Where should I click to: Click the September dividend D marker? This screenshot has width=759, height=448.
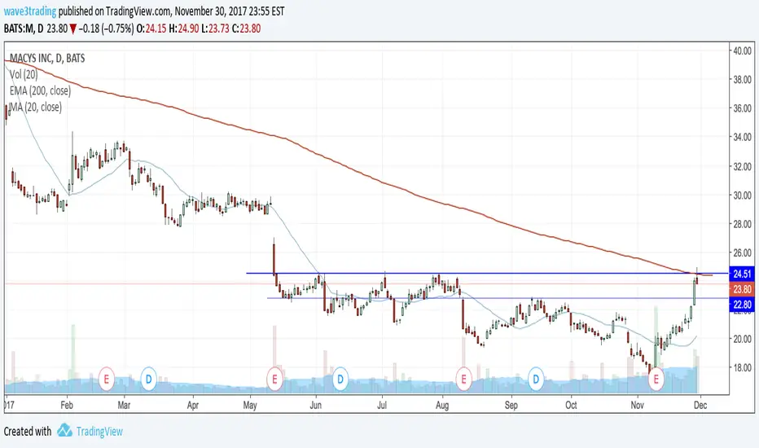[x=536, y=380]
